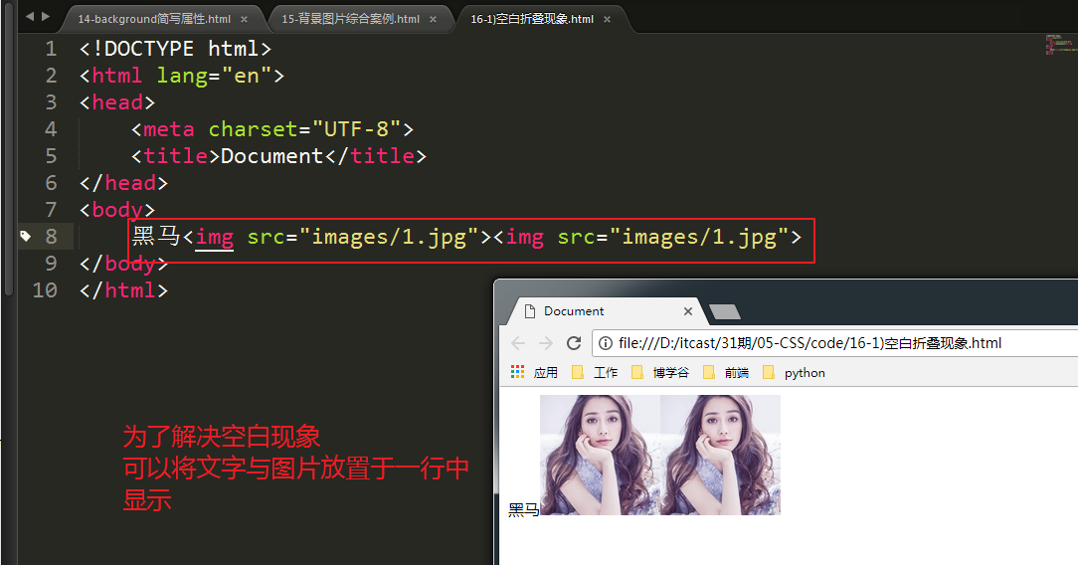Click the page info icon in address bar
This screenshot has width=1078, height=565.
point(606,343)
